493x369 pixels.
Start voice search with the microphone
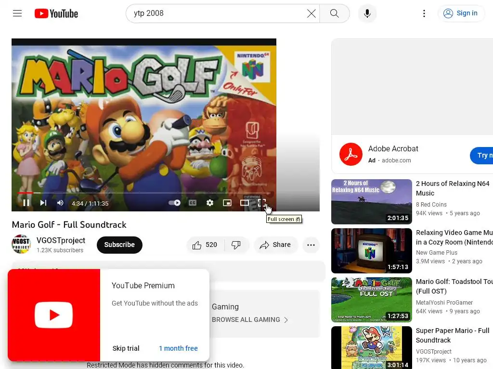click(367, 13)
